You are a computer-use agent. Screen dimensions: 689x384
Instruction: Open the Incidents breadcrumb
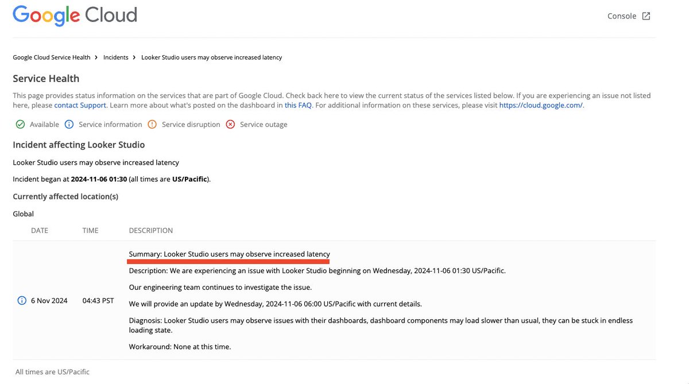115,57
